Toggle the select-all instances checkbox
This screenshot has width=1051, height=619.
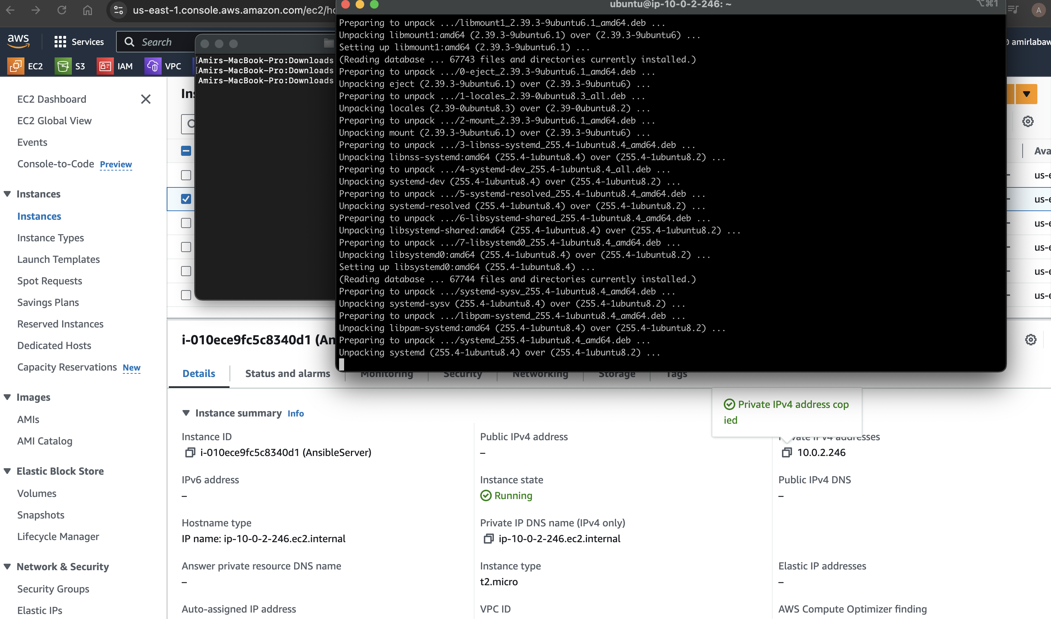(186, 150)
